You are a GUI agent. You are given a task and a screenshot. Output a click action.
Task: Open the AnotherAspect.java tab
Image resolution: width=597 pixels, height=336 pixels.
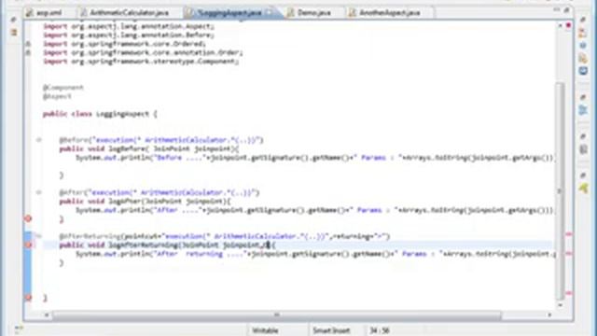coord(385,12)
